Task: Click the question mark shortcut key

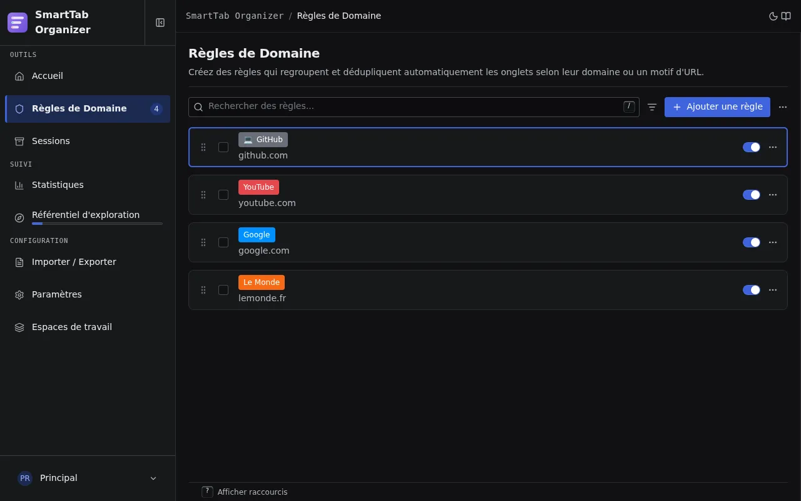Action: [207, 492]
